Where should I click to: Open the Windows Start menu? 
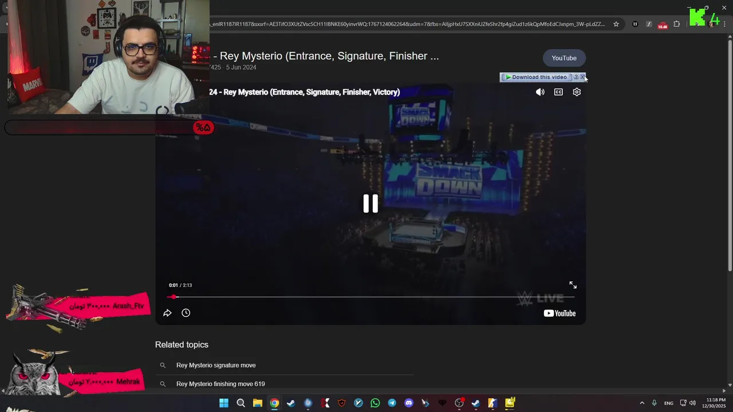coord(224,403)
